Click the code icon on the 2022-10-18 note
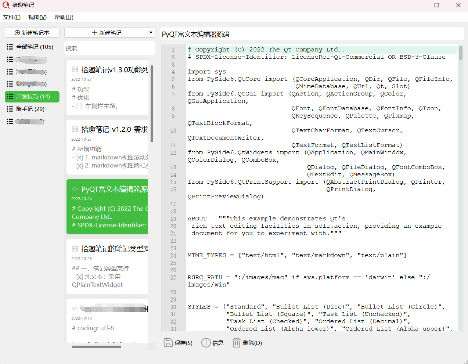 (75, 308)
